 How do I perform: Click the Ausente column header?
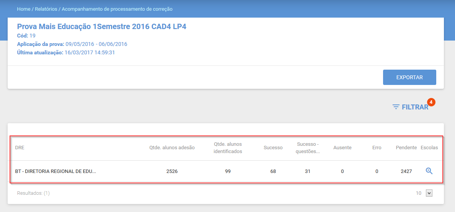342,148
